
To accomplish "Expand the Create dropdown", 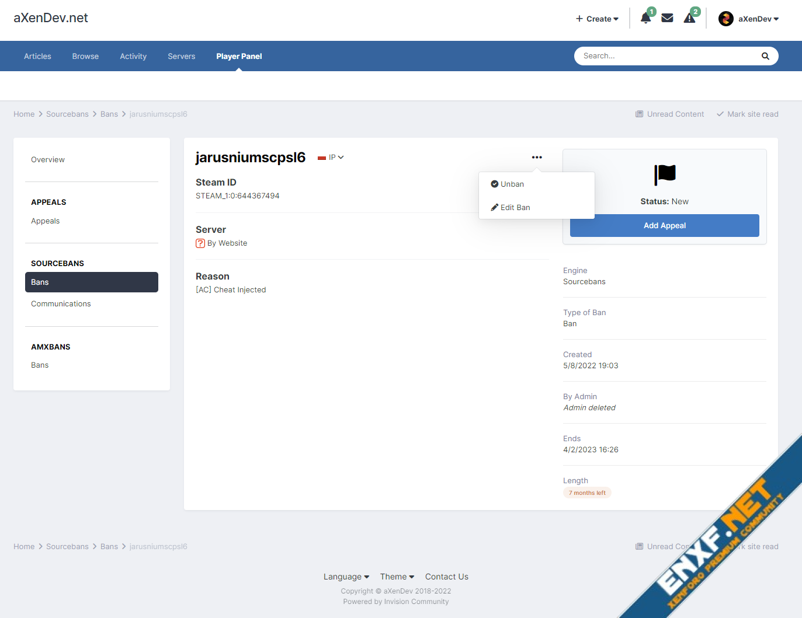I will 597,19.
